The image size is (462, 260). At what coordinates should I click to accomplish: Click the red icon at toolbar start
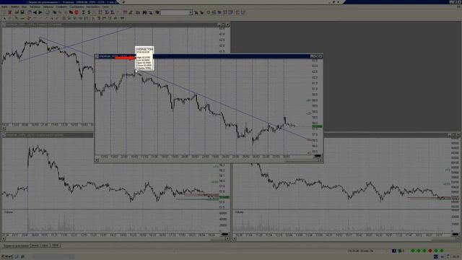pyautogui.click(x=9, y=12)
